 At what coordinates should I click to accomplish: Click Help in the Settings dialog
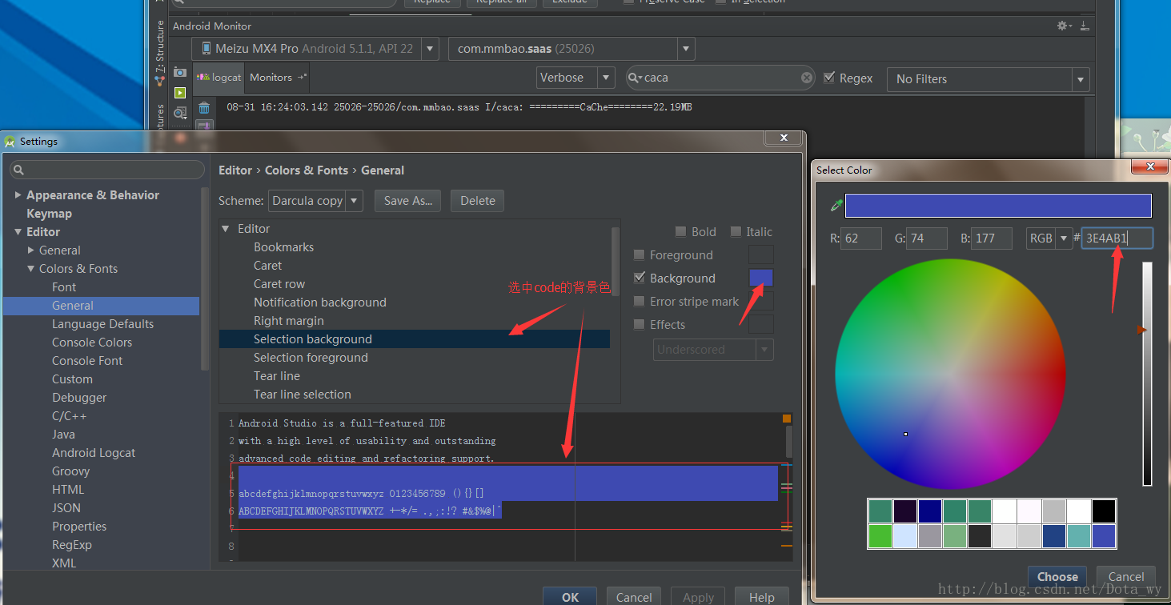tap(761, 597)
